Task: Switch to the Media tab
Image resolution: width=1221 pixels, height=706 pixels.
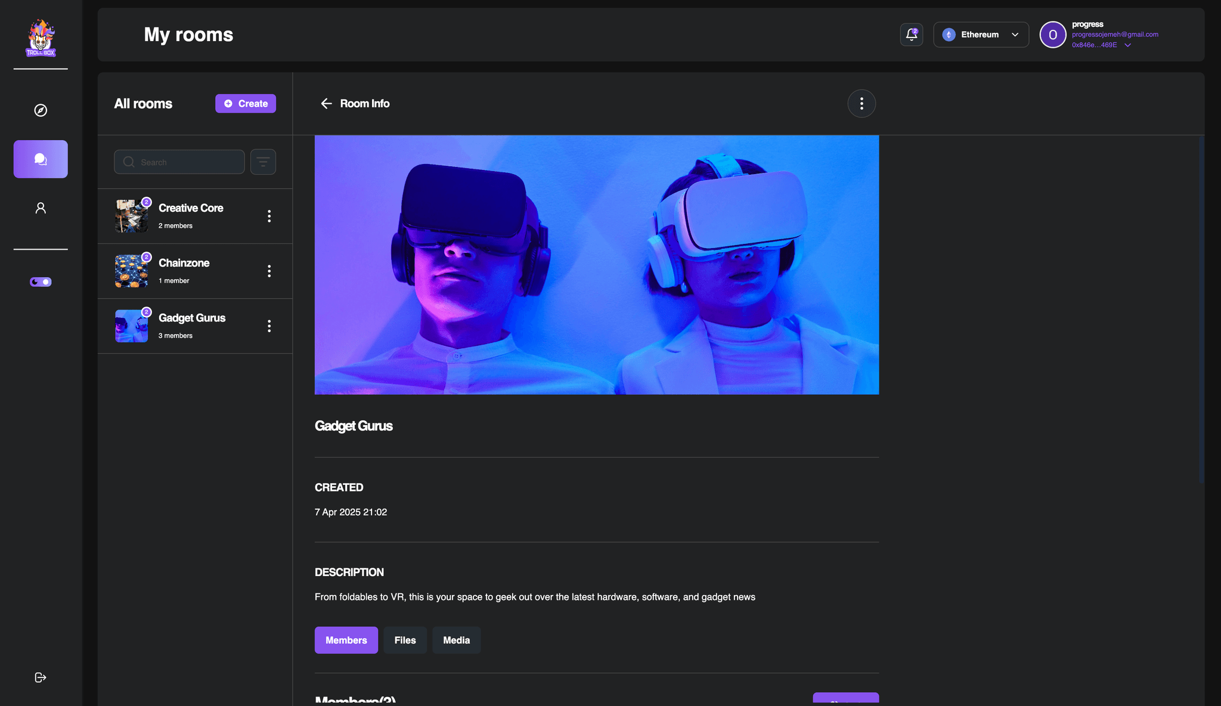Action: (x=456, y=640)
